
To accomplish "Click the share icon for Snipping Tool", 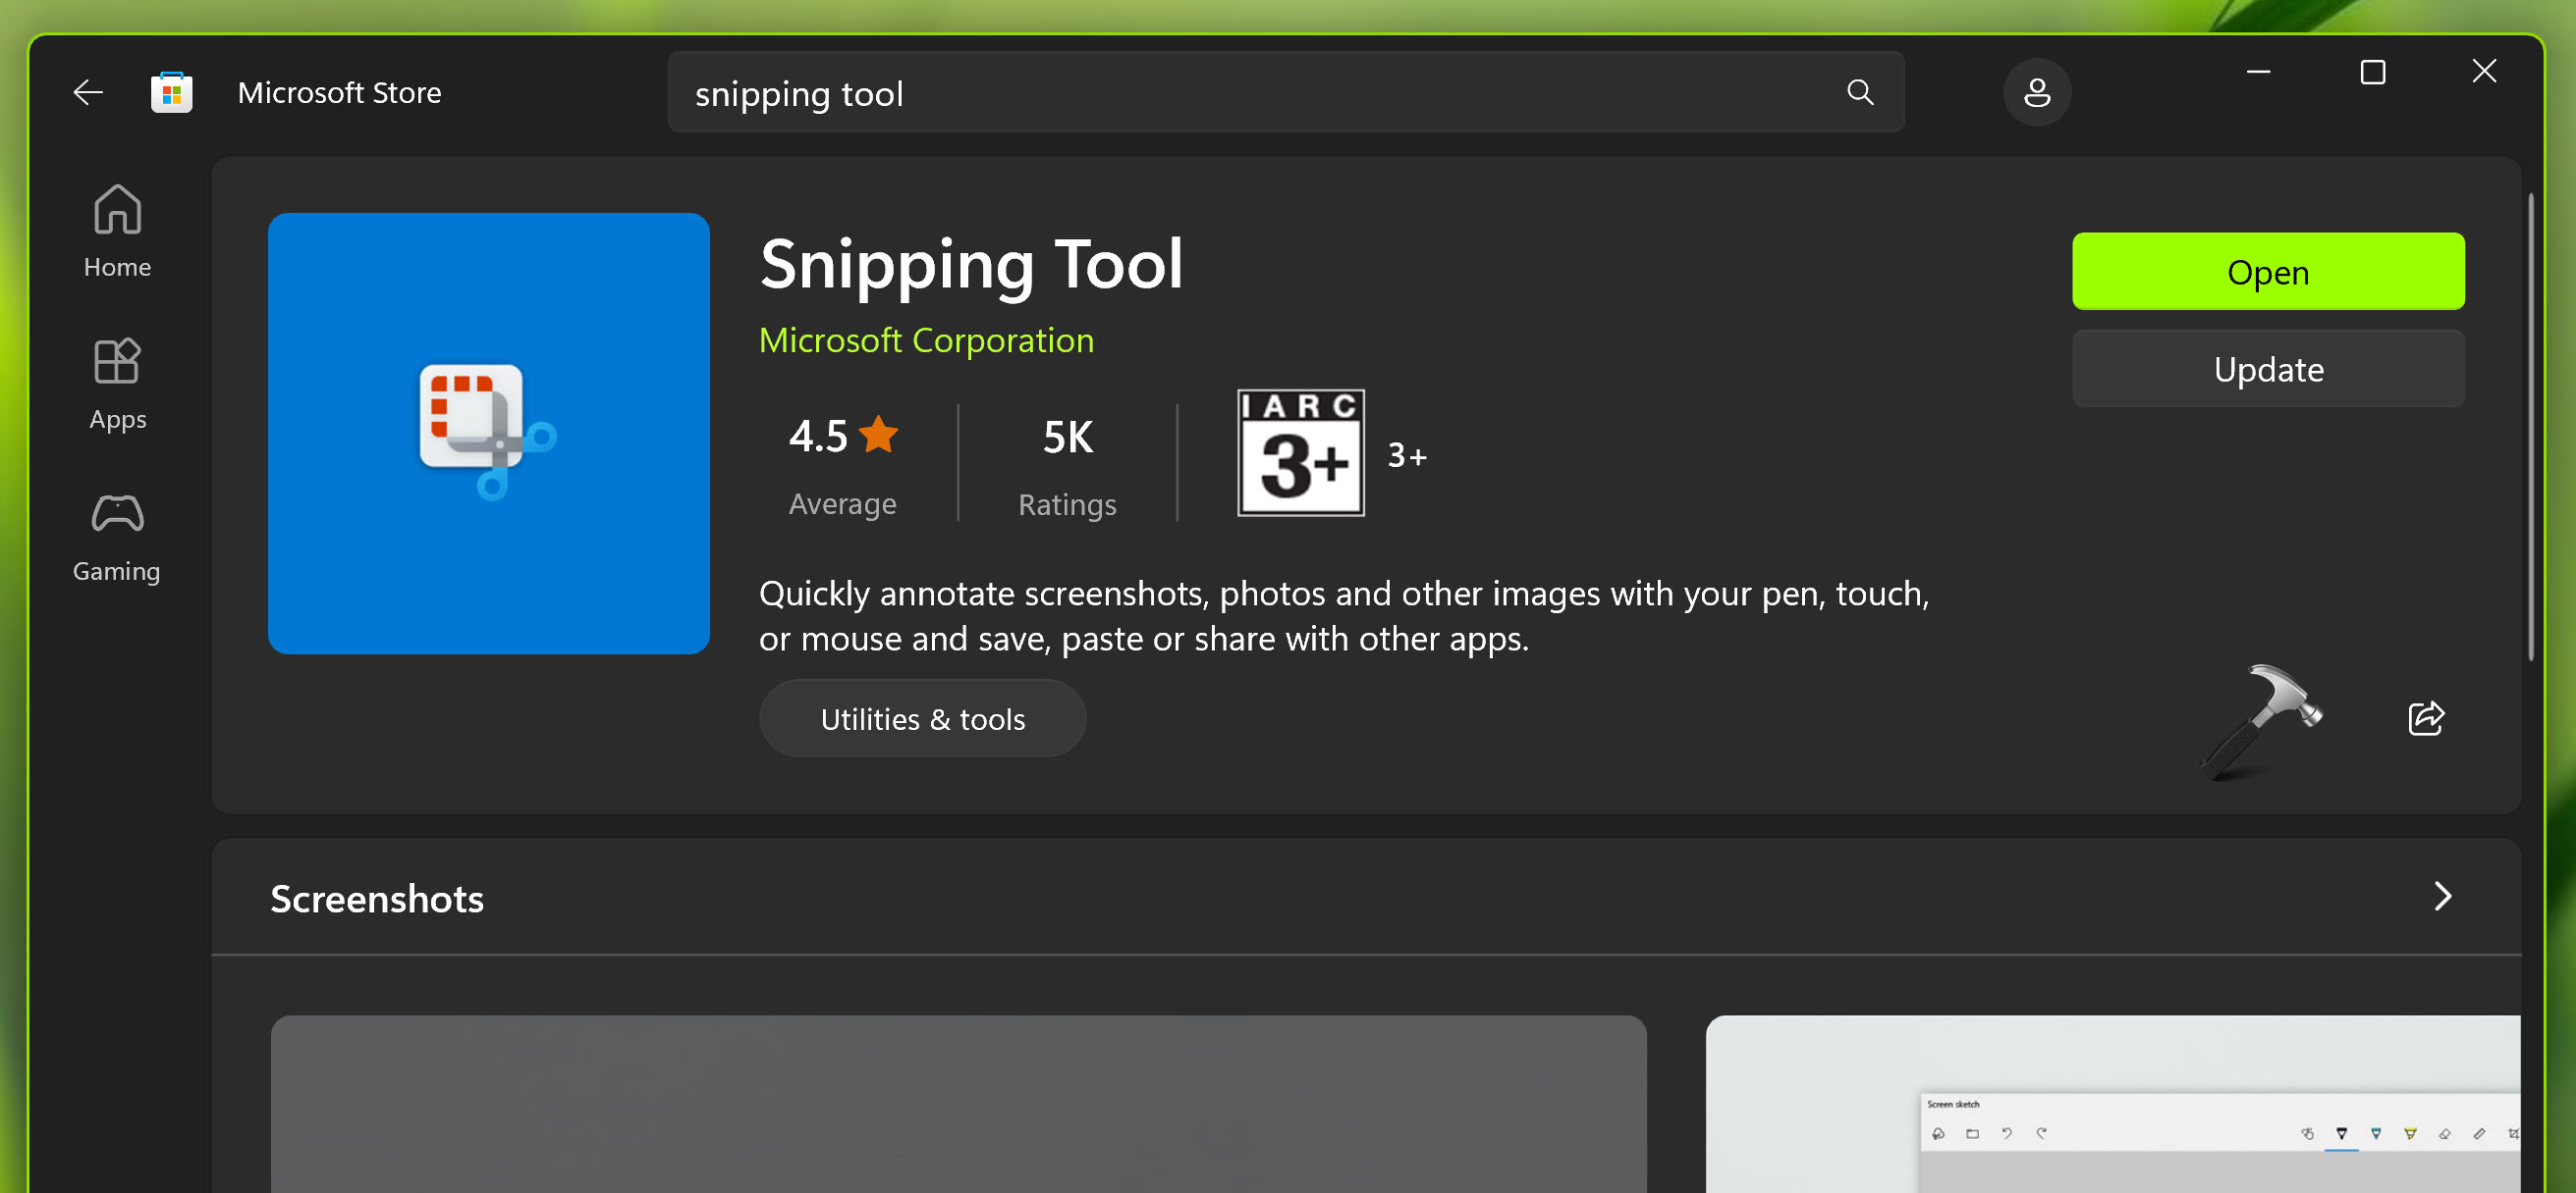I will point(2425,718).
